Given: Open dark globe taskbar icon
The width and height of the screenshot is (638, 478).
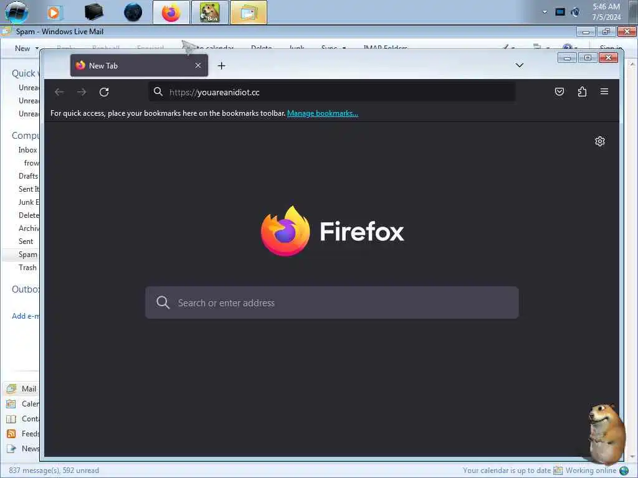Looking at the screenshot, I should tap(133, 12).
